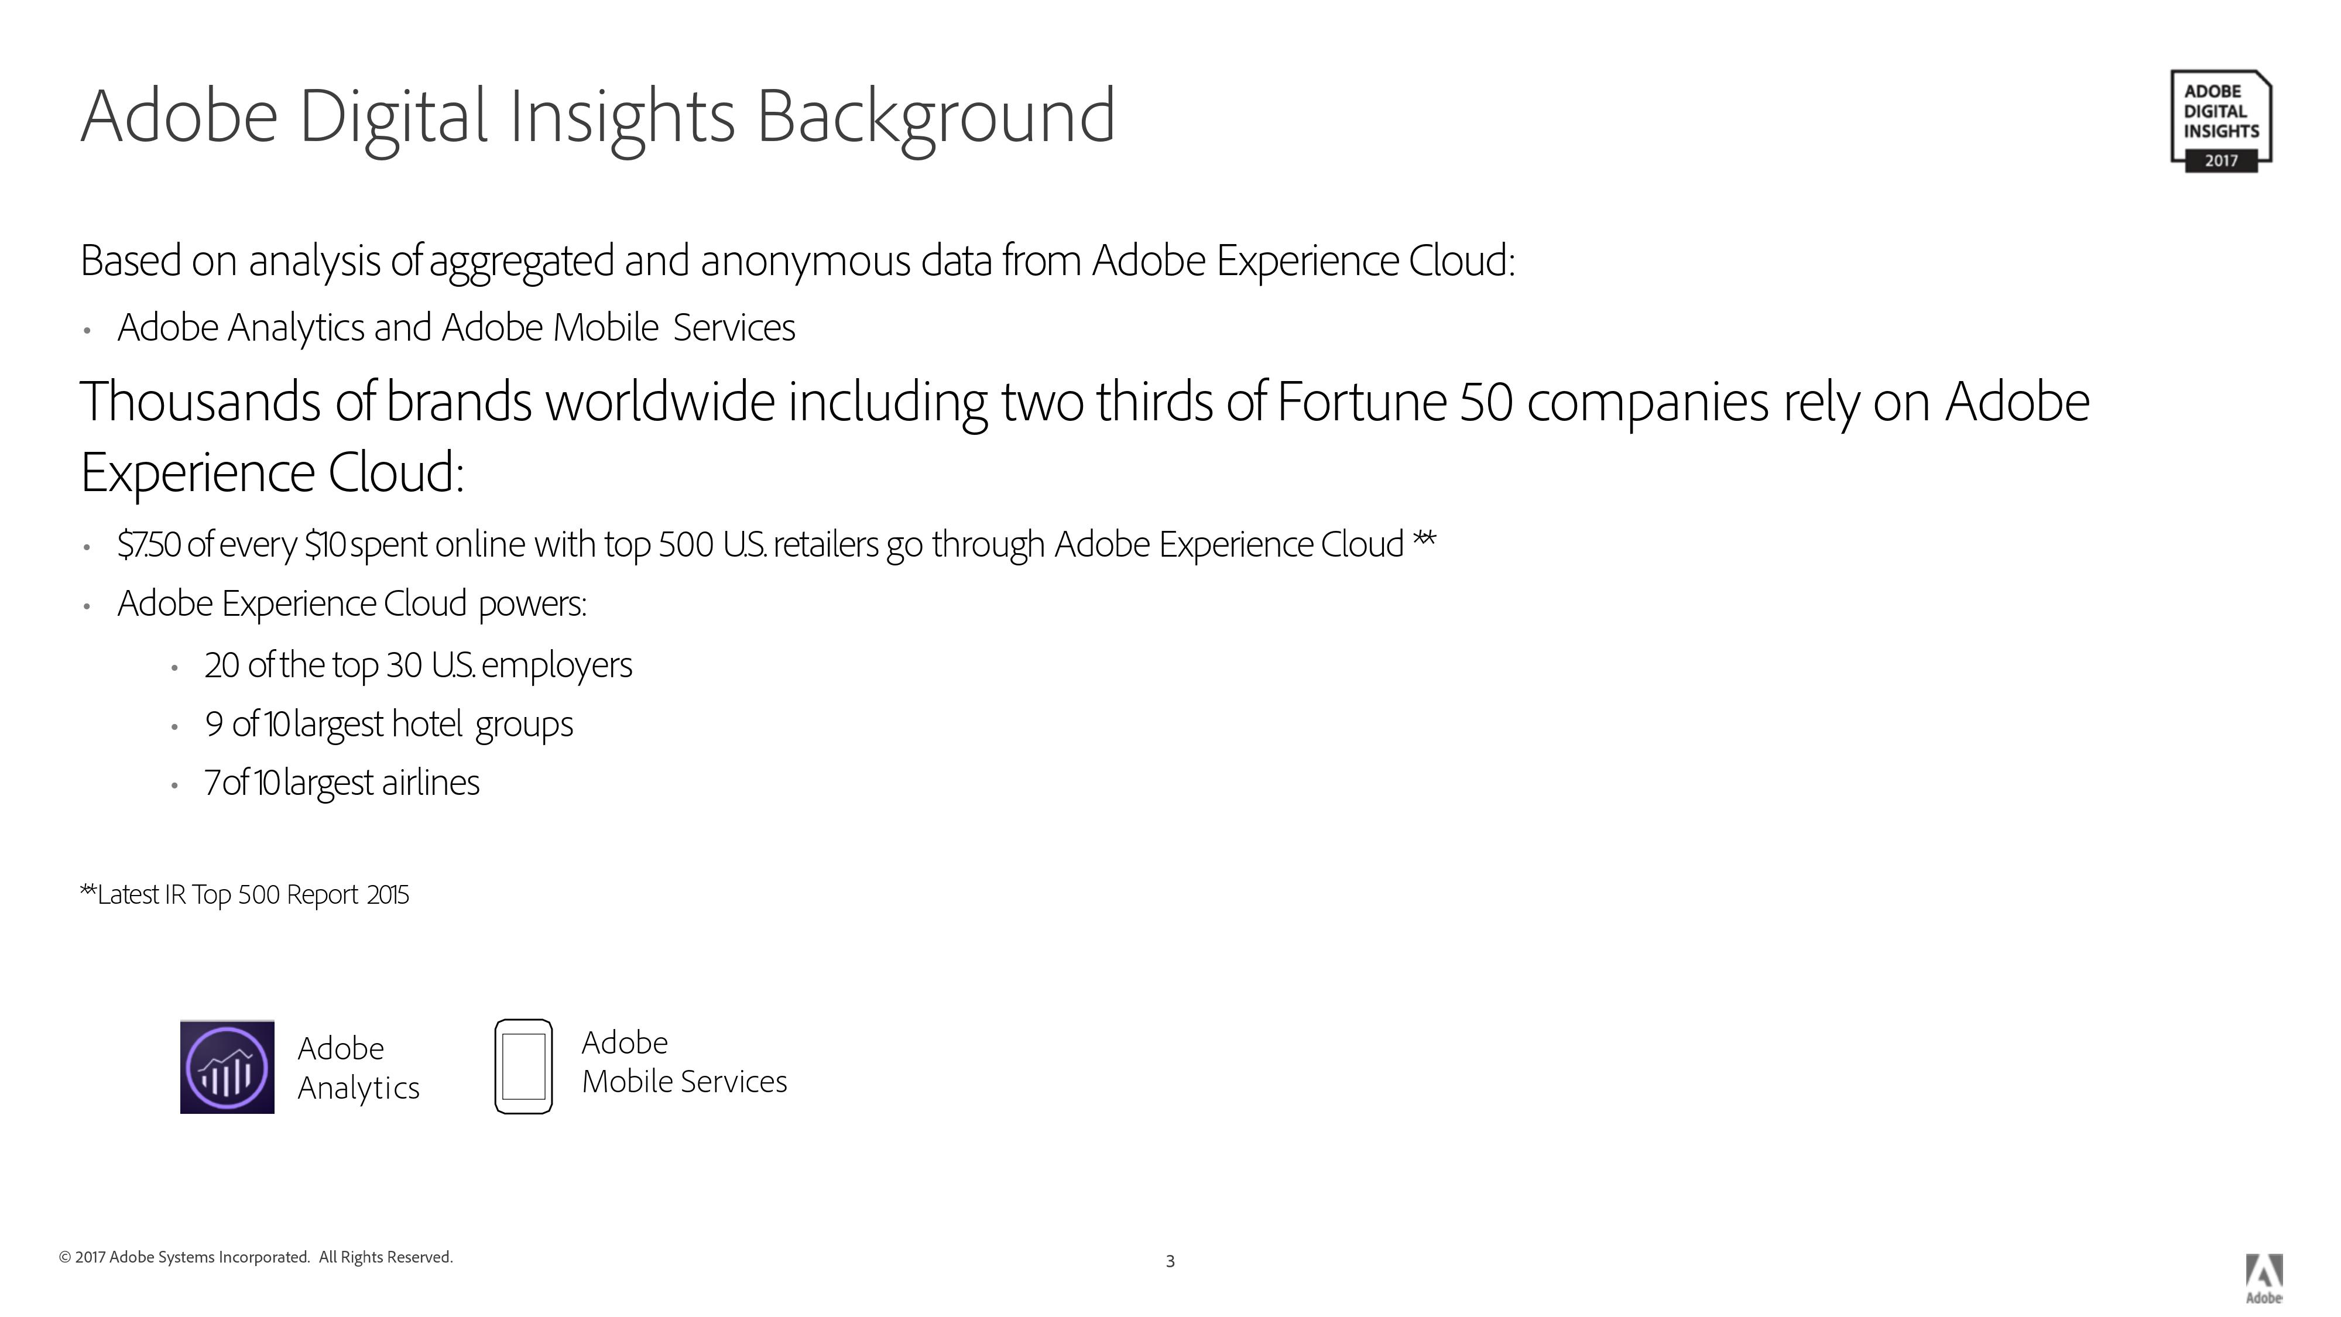Click the Adobe Analytics purple chart icon

click(x=227, y=1067)
